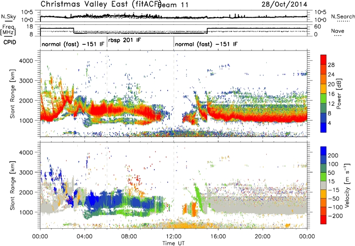Click the "Time UT" axis title
This screenshot has width=355, height=246.
174,243
